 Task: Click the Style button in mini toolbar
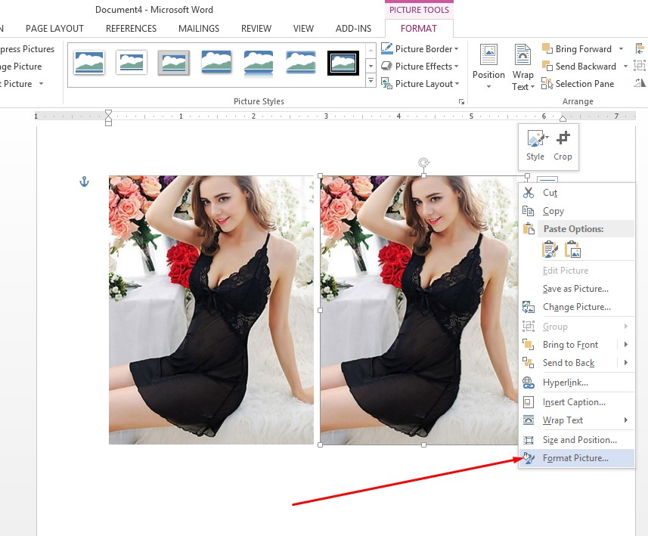pyautogui.click(x=535, y=145)
